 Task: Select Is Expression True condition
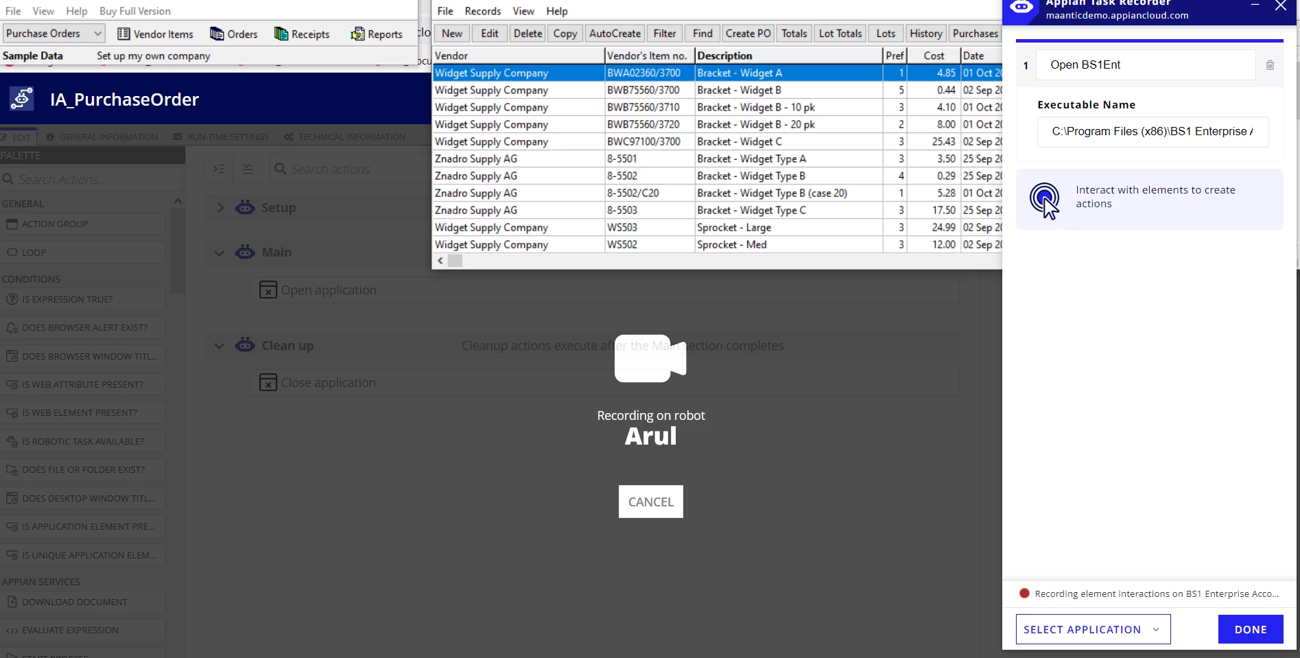click(x=82, y=299)
